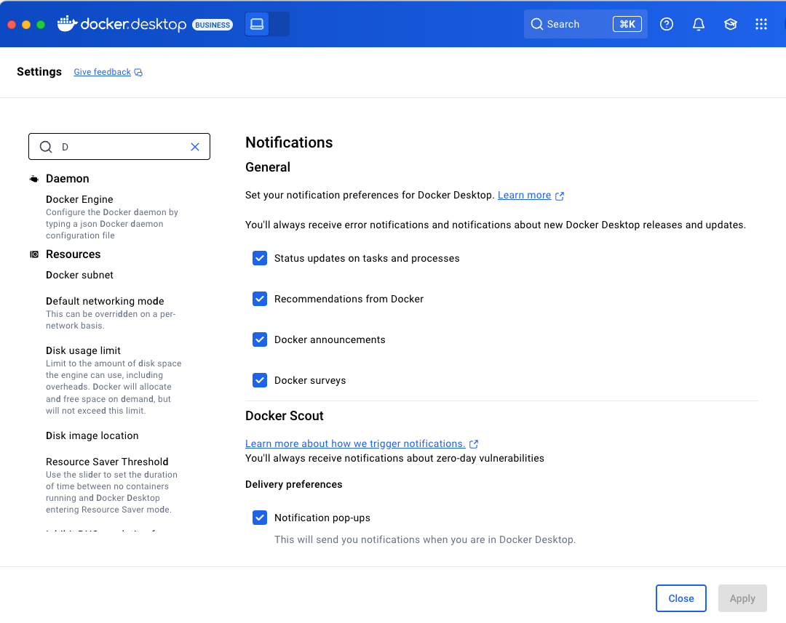The image size is (786, 623).
Task: Open the Learning Center graduation cap icon
Action: pos(731,24)
